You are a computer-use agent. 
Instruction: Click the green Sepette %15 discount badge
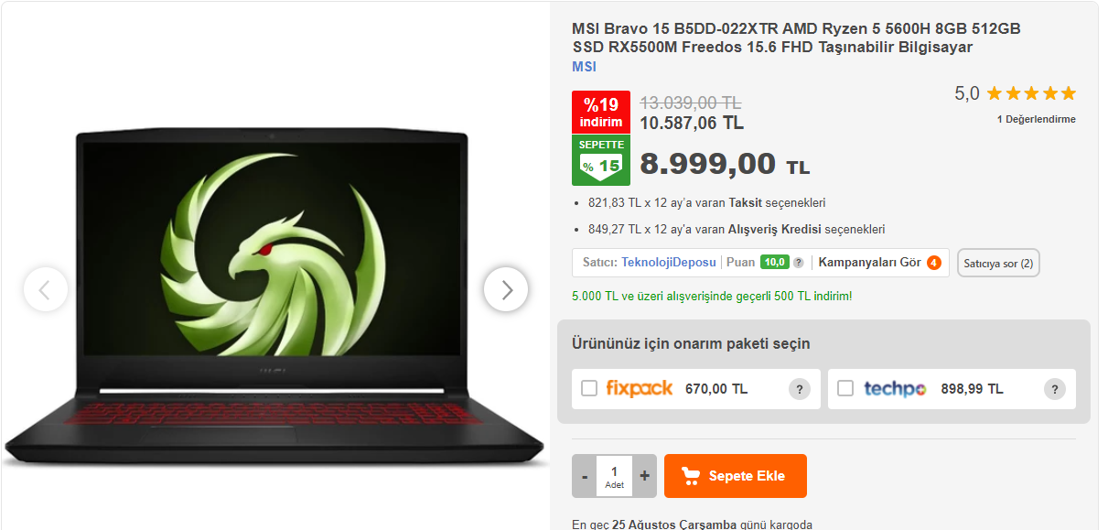tap(600, 160)
